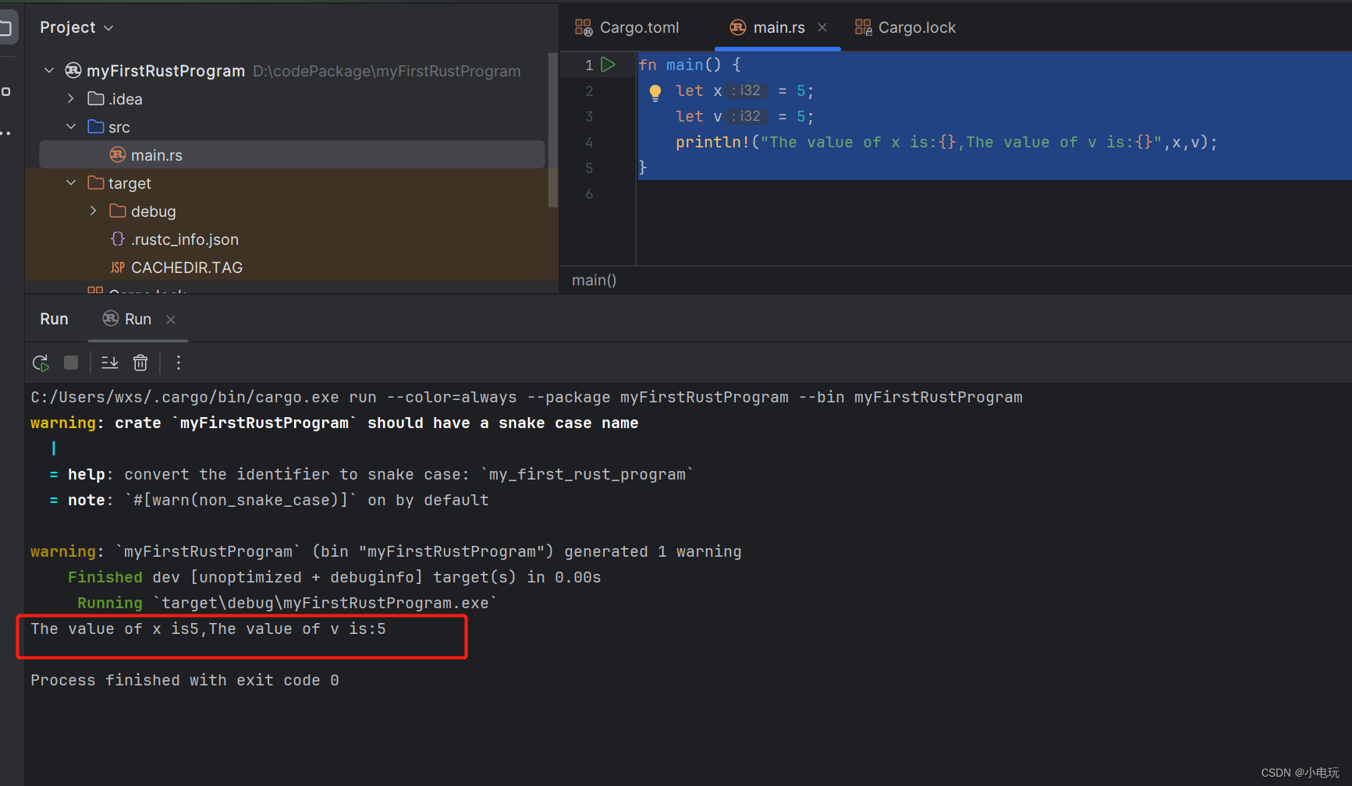The height and width of the screenshot is (786, 1352).
Task: Click the 'generated 1 warning' console line
Action: click(386, 551)
